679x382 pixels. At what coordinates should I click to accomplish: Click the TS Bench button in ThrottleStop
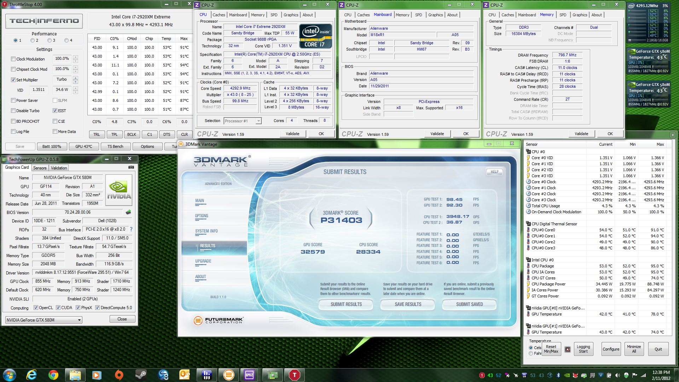(115, 146)
